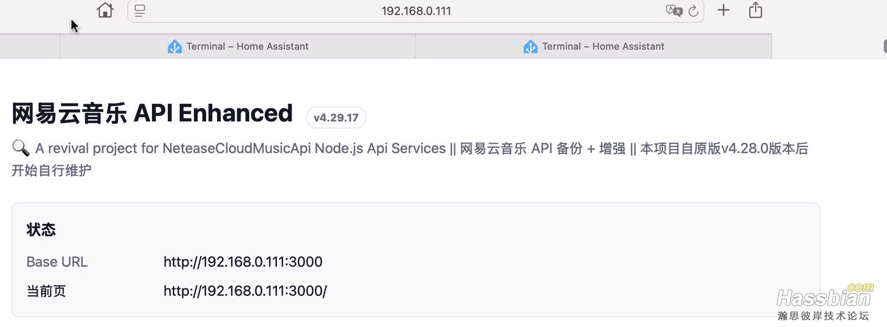Click the Share icon in toolbar
This screenshot has height=327, width=887.
coord(756,10)
